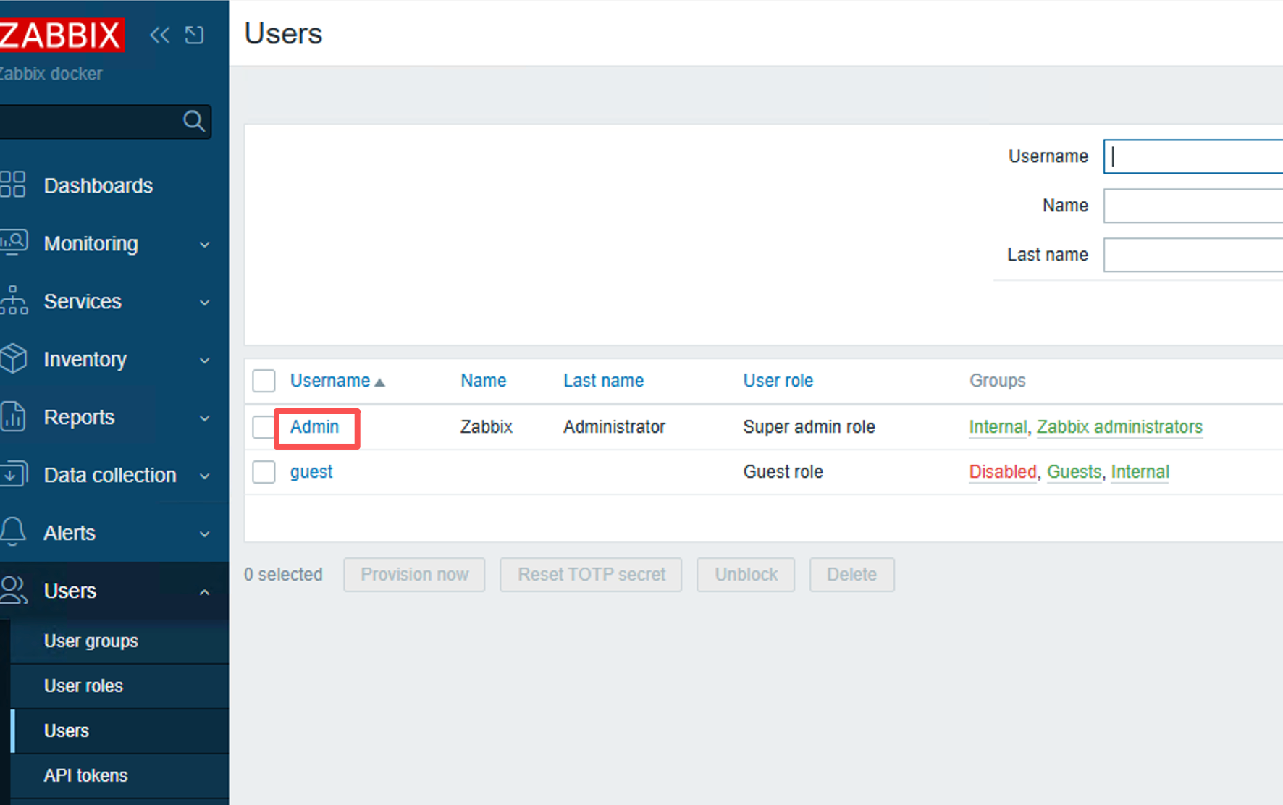Viewport: 1283px width, 805px height.
Task: Expand the Services menu chevron
Action: coord(205,302)
